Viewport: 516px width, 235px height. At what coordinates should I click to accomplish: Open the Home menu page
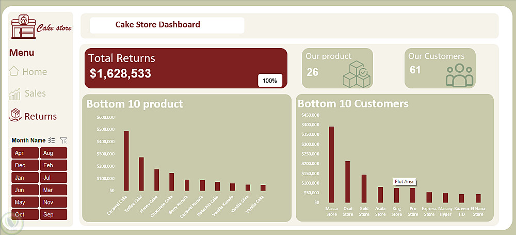[35, 71]
